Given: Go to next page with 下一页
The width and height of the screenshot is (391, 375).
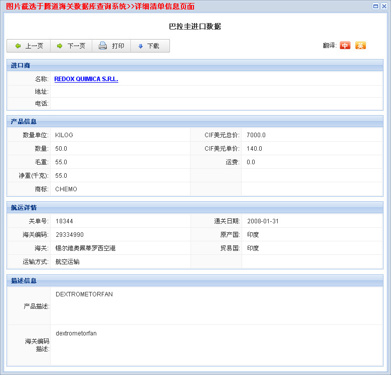Looking at the screenshot, I should (71, 46).
